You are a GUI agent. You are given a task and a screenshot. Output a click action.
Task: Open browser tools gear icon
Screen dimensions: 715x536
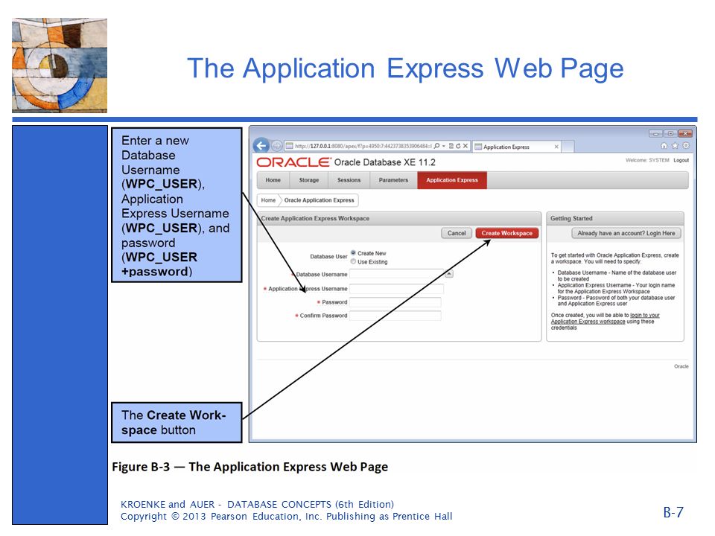pyautogui.click(x=685, y=145)
